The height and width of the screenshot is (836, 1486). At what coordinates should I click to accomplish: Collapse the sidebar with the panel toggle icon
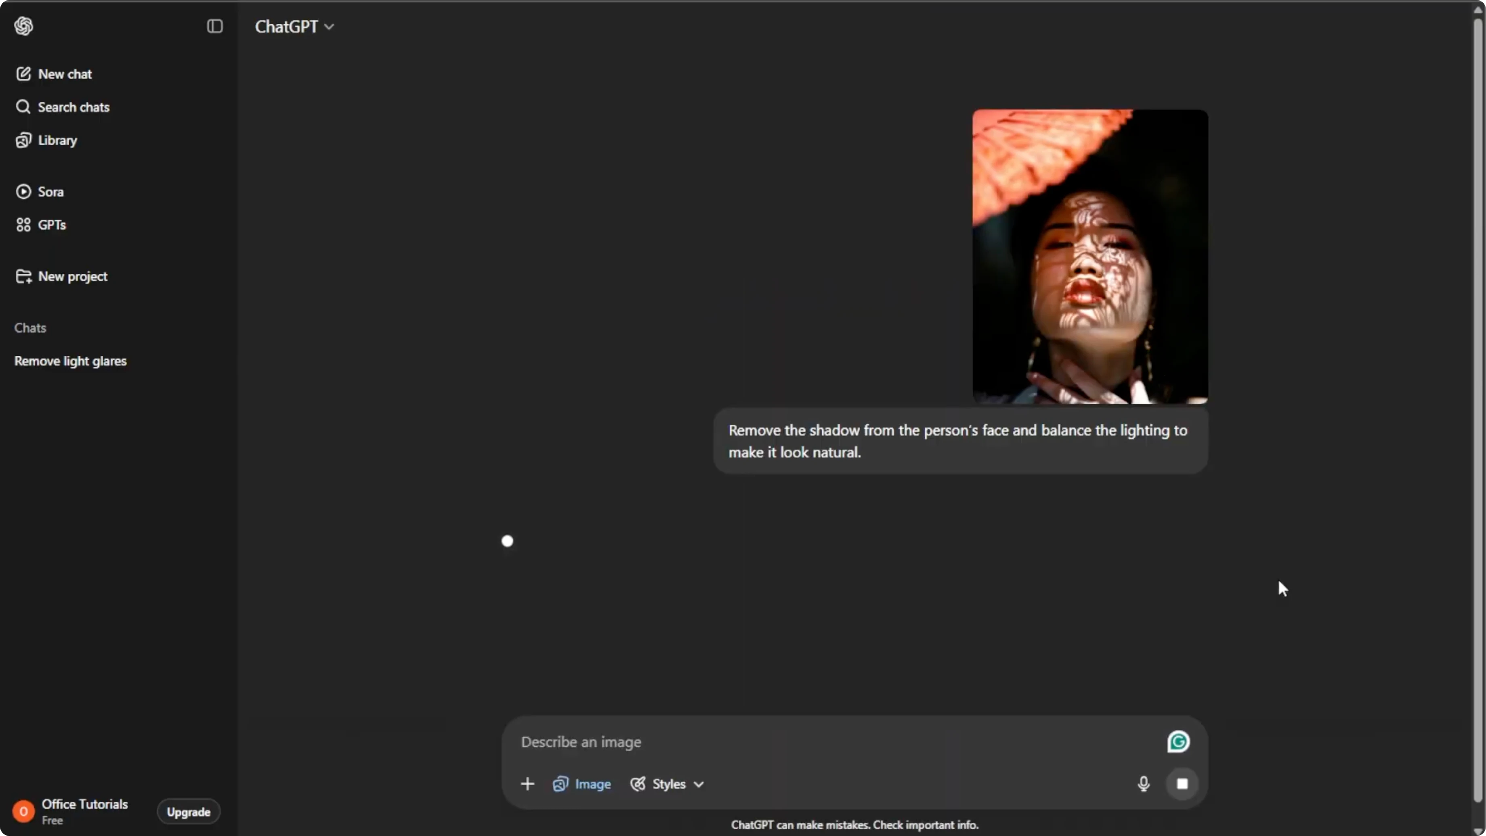point(214,26)
